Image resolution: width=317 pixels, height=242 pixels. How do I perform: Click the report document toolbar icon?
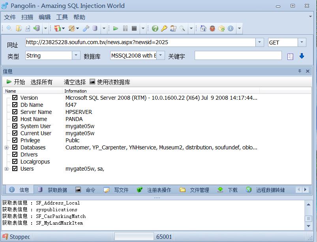[x=28, y=28]
